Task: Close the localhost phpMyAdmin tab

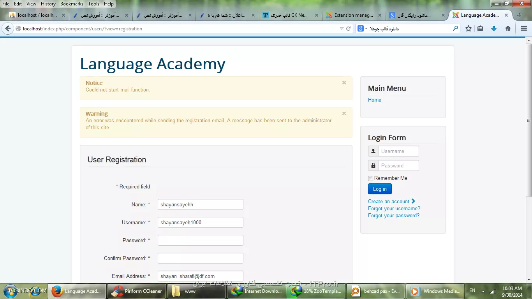Action: (x=63, y=15)
